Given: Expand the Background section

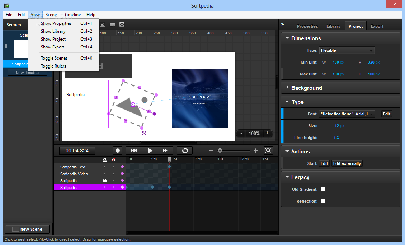Looking at the screenshot, I should tap(287, 87).
